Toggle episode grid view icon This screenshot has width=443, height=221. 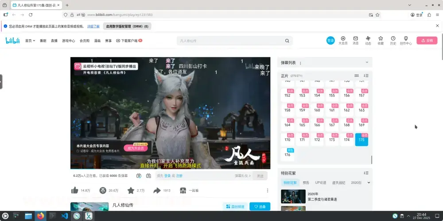click(x=357, y=76)
